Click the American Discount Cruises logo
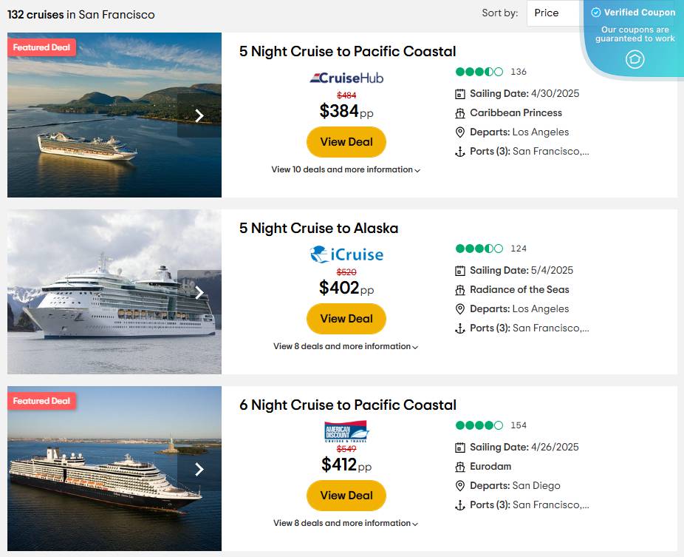 [346, 431]
